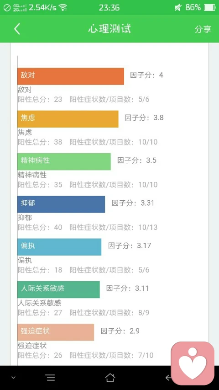Open the pink heart floating icon

pyautogui.click(x=193, y=363)
